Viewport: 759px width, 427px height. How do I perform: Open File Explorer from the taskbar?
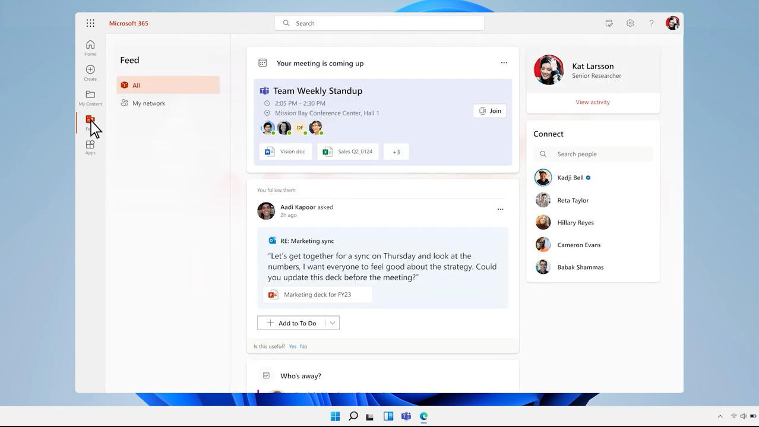point(370,416)
